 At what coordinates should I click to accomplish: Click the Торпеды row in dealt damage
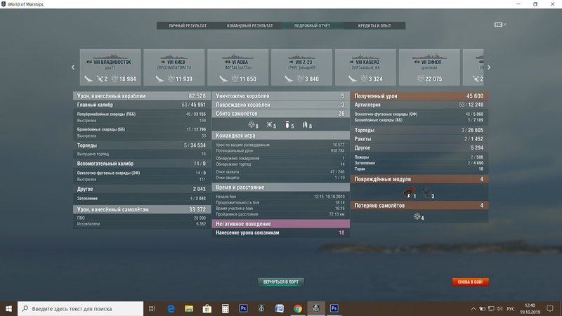tap(142, 145)
